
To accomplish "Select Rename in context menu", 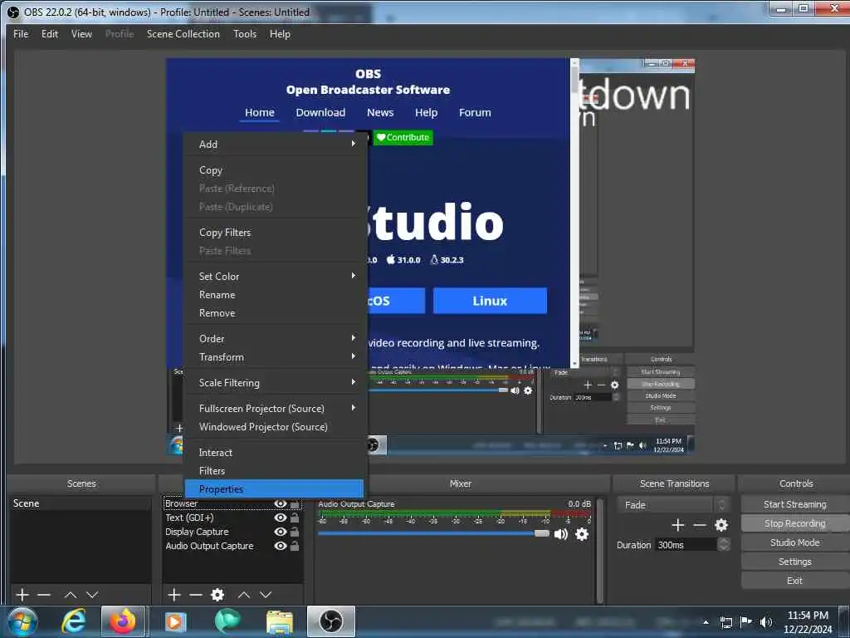I will tap(274, 295).
